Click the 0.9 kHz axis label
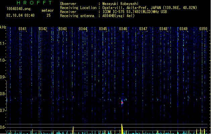The height and width of the screenshot is (134, 211). pyautogui.click(x=3, y=77)
